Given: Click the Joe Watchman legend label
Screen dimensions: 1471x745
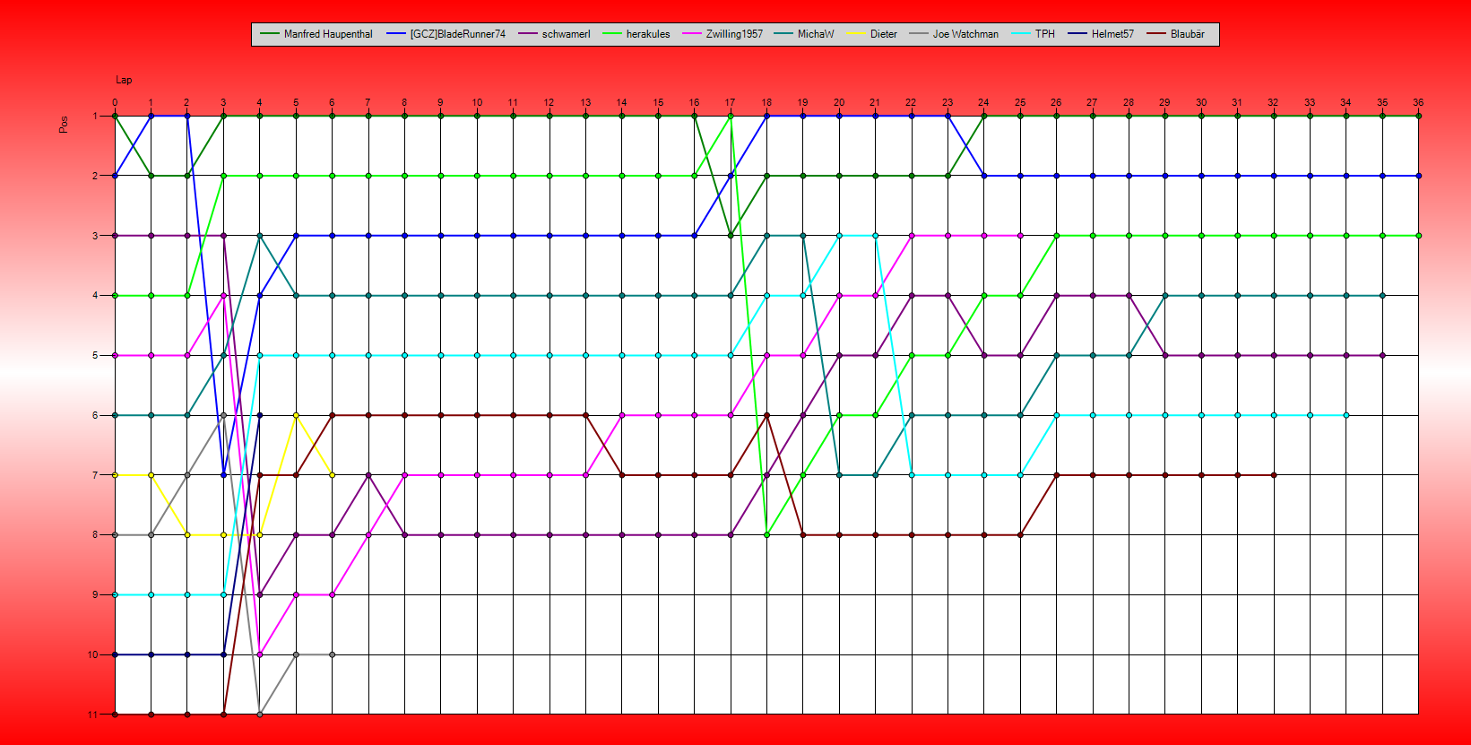Looking at the screenshot, I should [x=965, y=34].
